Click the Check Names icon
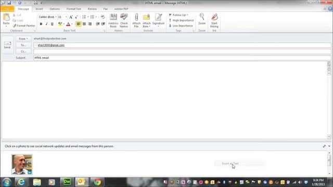 (x=124, y=17)
